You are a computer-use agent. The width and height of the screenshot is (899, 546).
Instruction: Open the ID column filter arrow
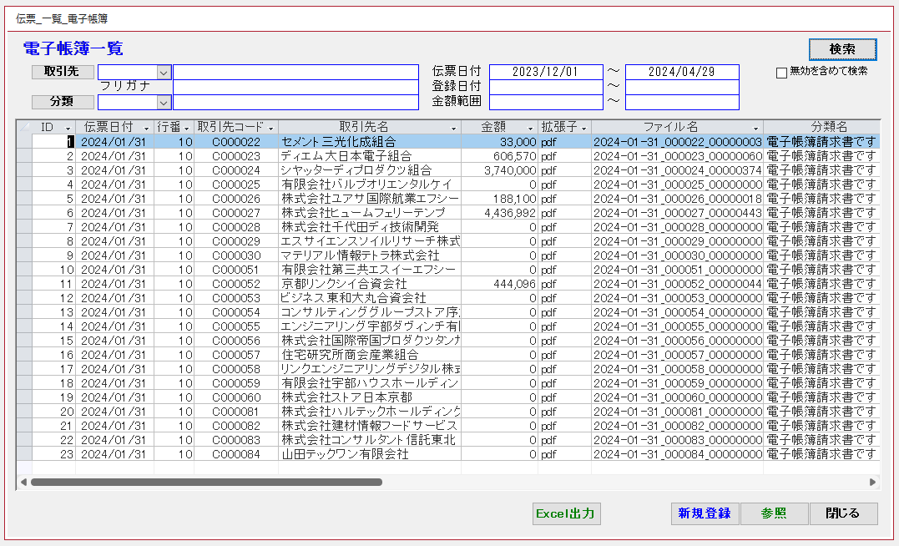pos(68,128)
